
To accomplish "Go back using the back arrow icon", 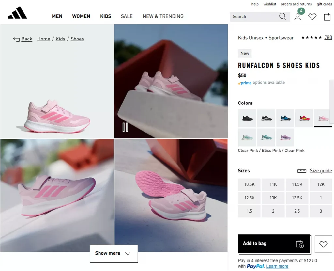I will (x=16, y=39).
